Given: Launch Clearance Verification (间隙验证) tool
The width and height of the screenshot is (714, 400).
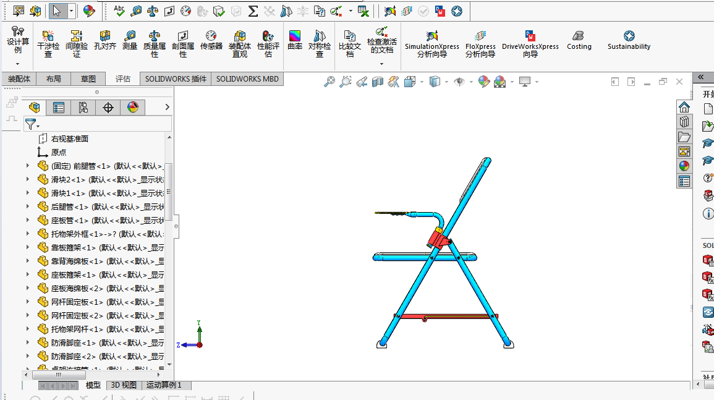Looking at the screenshot, I should (x=76, y=44).
